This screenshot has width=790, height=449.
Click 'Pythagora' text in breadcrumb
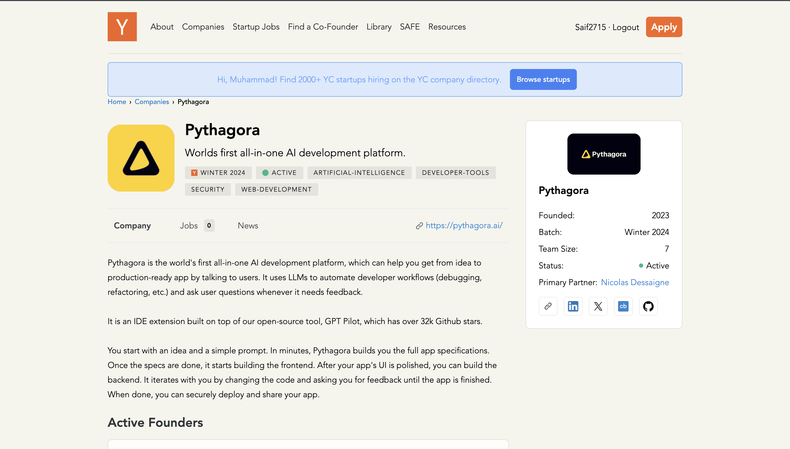pos(193,102)
